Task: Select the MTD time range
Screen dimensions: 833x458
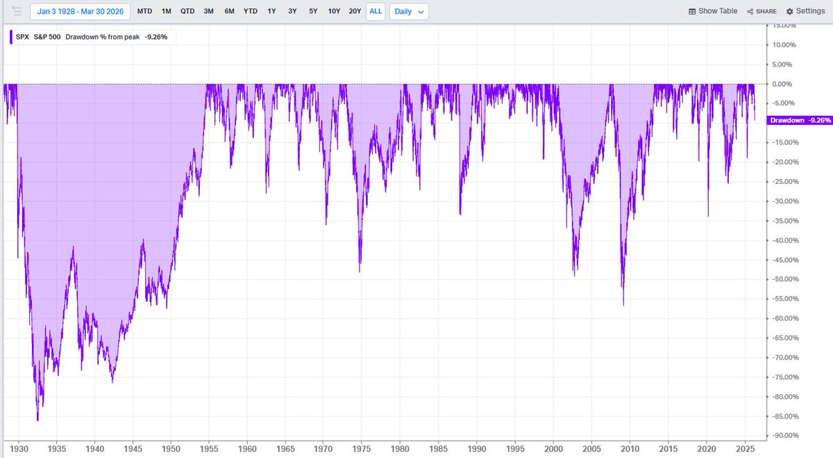Action: point(145,12)
